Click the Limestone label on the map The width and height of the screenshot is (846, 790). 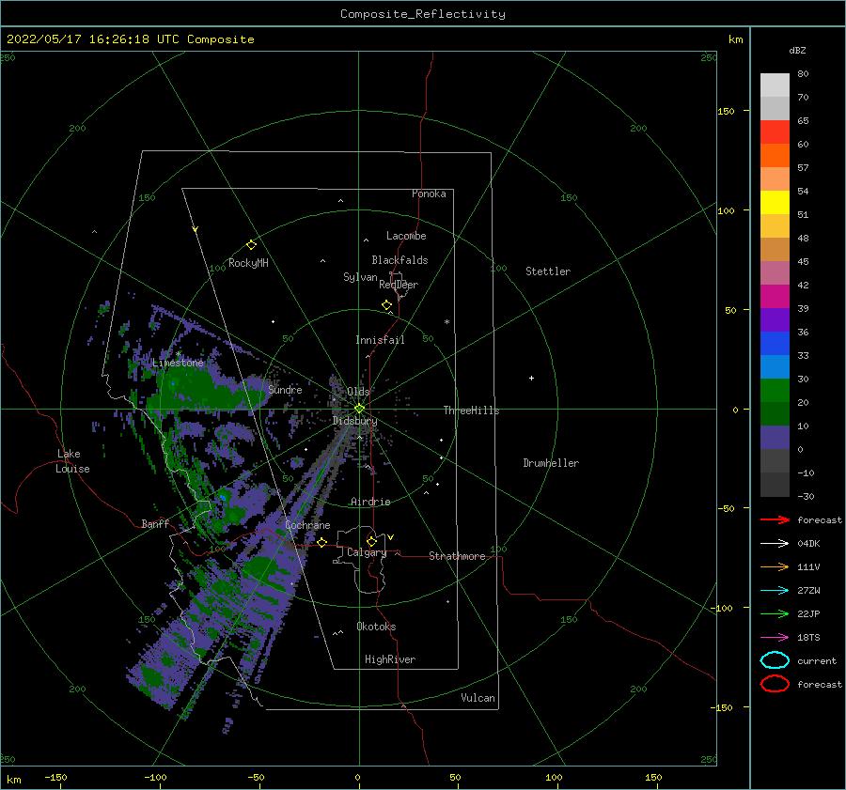[178, 363]
